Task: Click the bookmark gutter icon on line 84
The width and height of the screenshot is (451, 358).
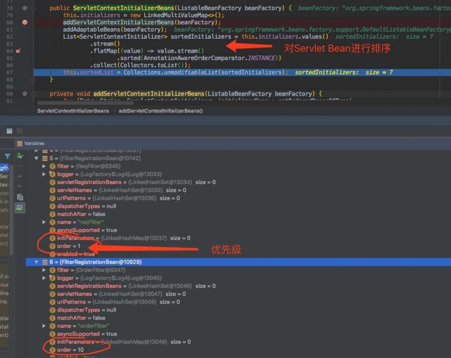Action: coord(18,50)
